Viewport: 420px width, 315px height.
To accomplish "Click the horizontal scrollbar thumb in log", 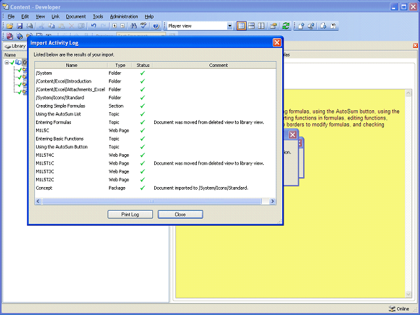I will point(152,201).
